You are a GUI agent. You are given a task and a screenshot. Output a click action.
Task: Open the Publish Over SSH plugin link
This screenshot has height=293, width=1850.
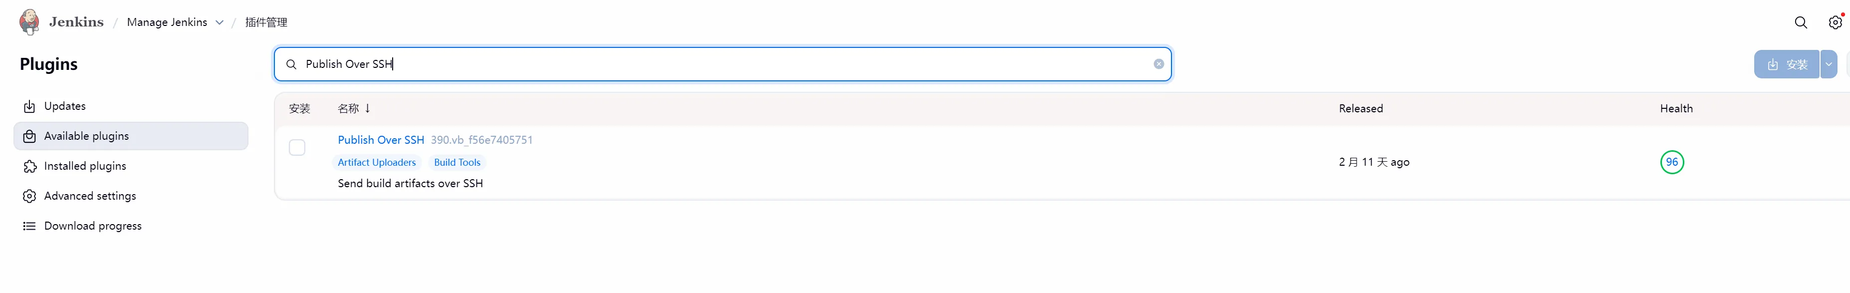pyautogui.click(x=381, y=140)
